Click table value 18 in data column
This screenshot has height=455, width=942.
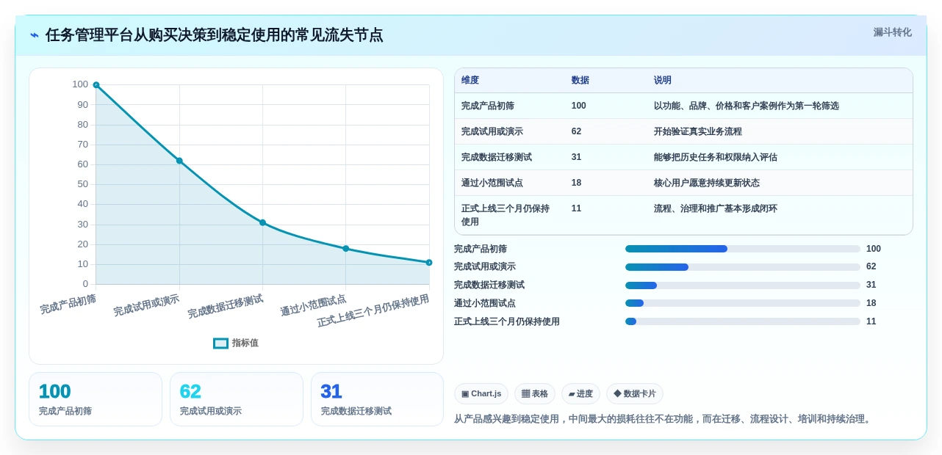point(577,183)
